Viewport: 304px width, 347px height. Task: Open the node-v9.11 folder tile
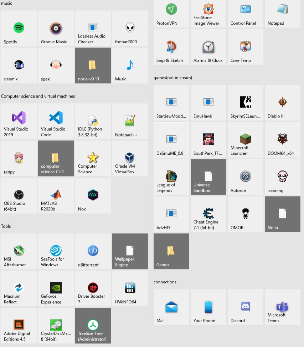[93, 65]
